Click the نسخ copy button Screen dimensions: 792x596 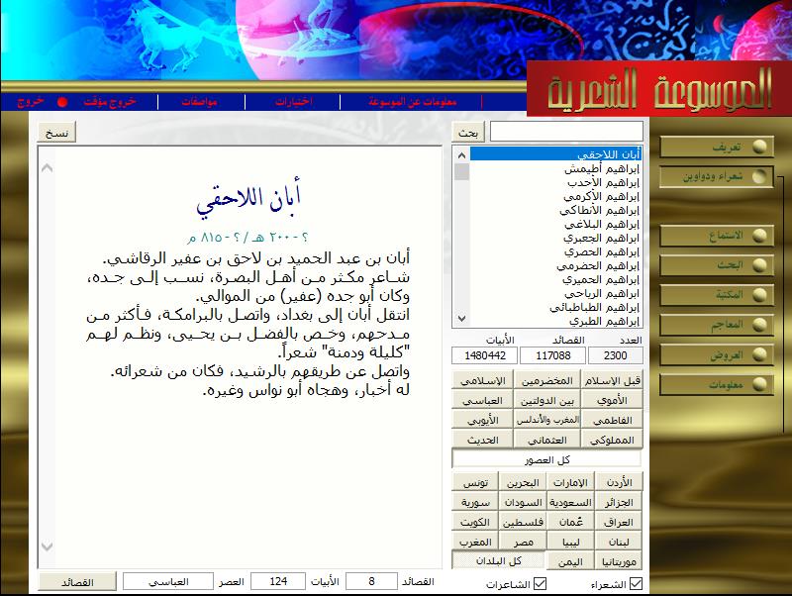57,133
